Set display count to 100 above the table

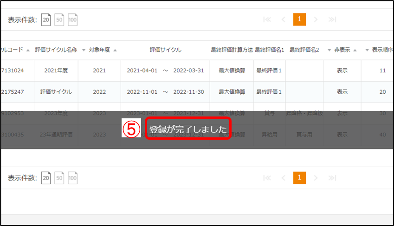pyautogui.click(x=72, y=20)
